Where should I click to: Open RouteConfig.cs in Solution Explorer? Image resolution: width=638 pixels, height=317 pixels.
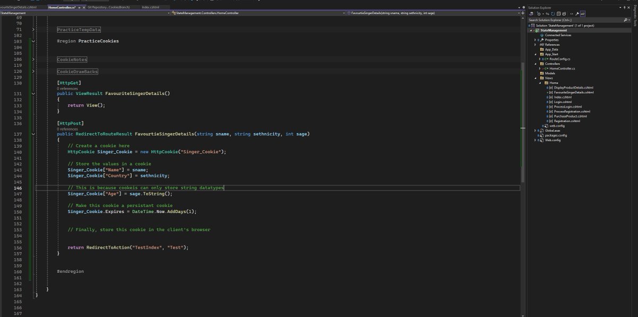[560, 59]
